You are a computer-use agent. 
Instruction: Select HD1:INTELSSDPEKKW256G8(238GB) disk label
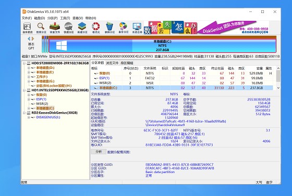pos(60,90)
